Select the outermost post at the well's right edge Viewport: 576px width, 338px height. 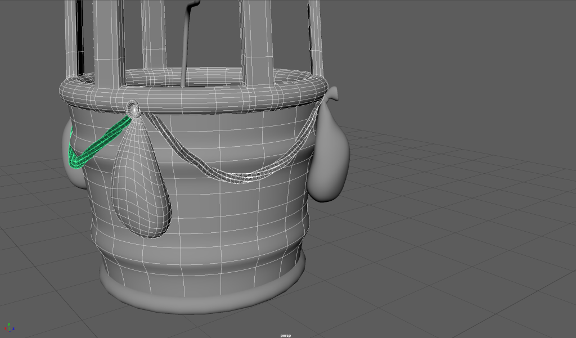(x=315, y=39)
